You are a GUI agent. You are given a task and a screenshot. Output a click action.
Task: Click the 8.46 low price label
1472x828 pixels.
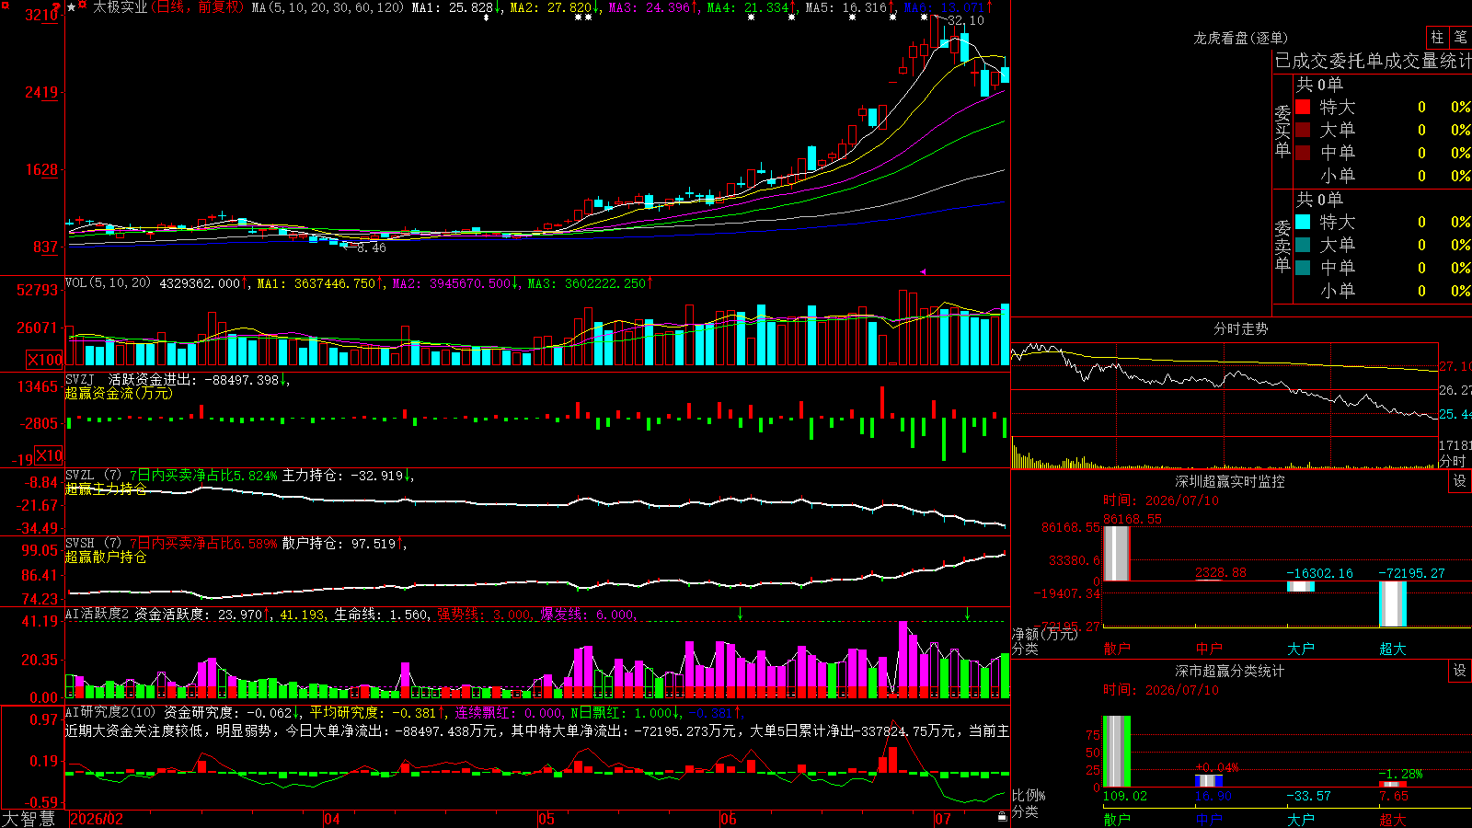pos(372,247)
